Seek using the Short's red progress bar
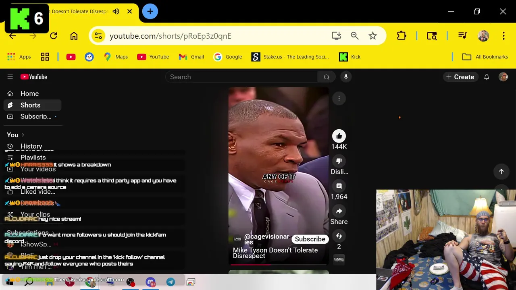This screenshot has height=290, width=516. (x=278, y=265)
